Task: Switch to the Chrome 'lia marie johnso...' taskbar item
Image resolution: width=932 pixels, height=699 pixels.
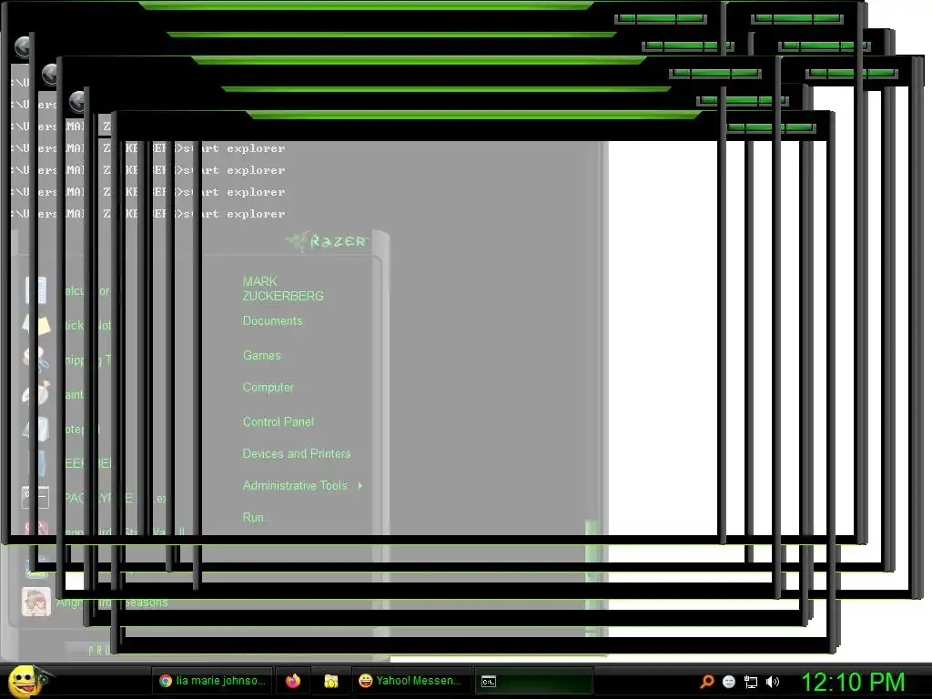Action: click(212, 681)
